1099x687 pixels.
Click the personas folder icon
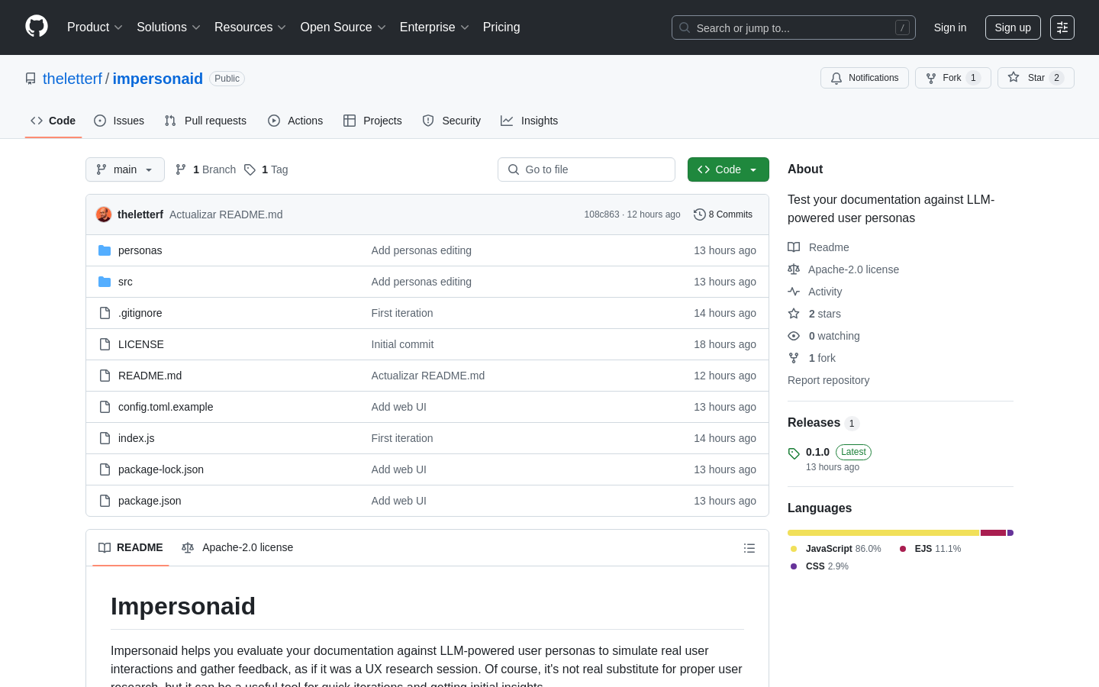pyautogui.click(x=105, y=250)
